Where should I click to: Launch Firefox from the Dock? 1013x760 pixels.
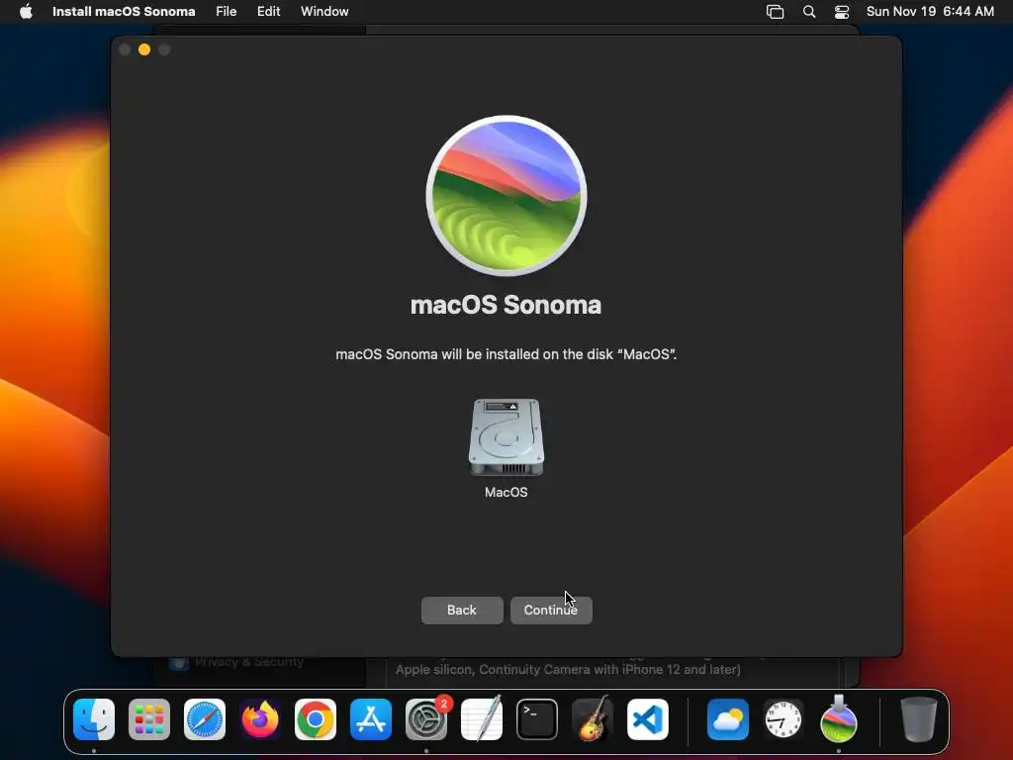260,719
